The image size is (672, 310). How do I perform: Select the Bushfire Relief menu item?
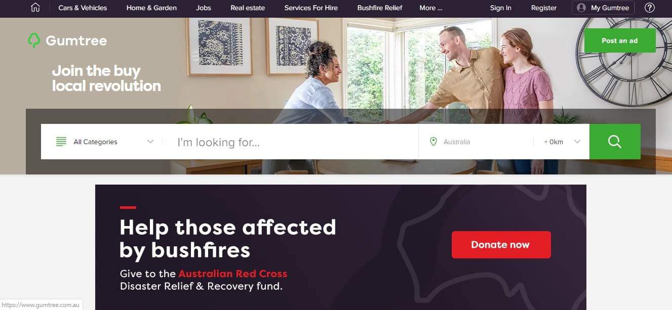380,8
